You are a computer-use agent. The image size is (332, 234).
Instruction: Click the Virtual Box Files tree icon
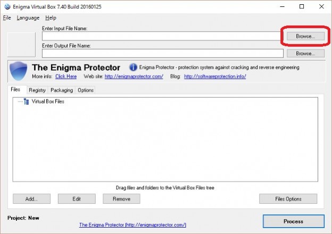27,101
